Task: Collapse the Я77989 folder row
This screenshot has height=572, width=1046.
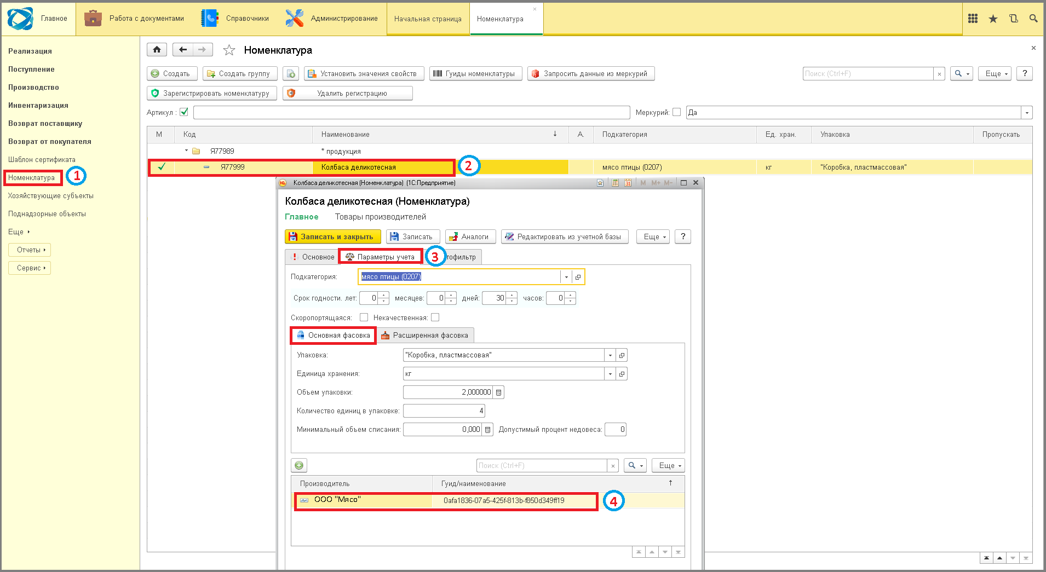Action: click(x=186, y=151)
